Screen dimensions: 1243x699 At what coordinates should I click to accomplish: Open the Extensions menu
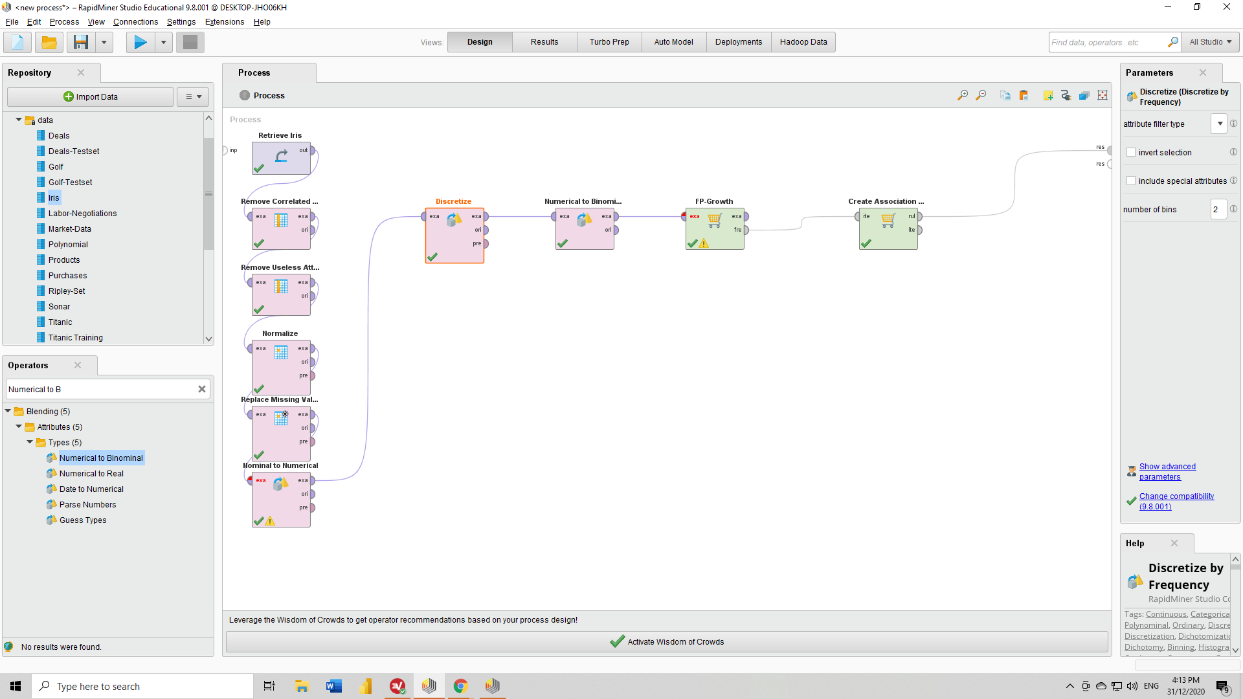[x=225, y=22]
